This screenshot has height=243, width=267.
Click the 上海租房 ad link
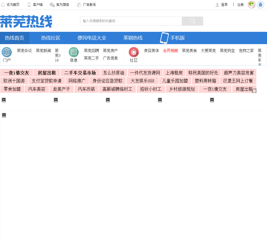174,73
